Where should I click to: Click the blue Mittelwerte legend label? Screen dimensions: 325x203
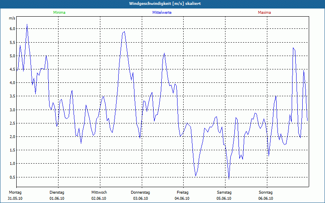pyautogui.click(x=162, y=13)
